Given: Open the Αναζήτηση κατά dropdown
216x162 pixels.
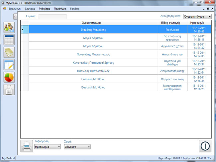Looking at the screenshot, I should click(x=197, y=17).
